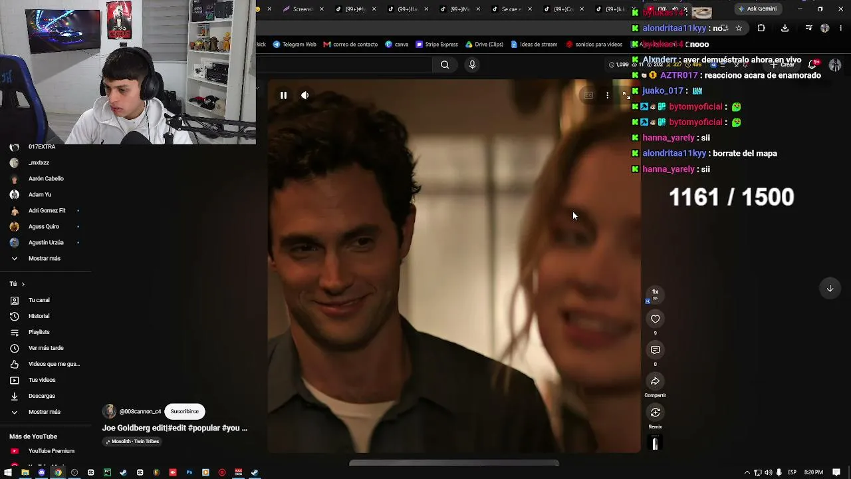Viewport: 851px width, 479px height.
Task: Open the Windows notification center
Action: pos(836,472)
